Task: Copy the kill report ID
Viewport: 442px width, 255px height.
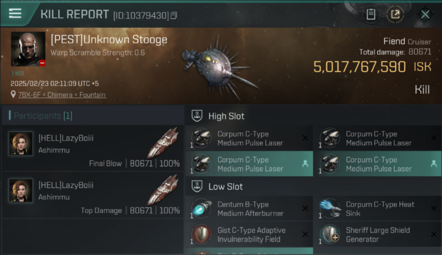Action: (174, 15)
